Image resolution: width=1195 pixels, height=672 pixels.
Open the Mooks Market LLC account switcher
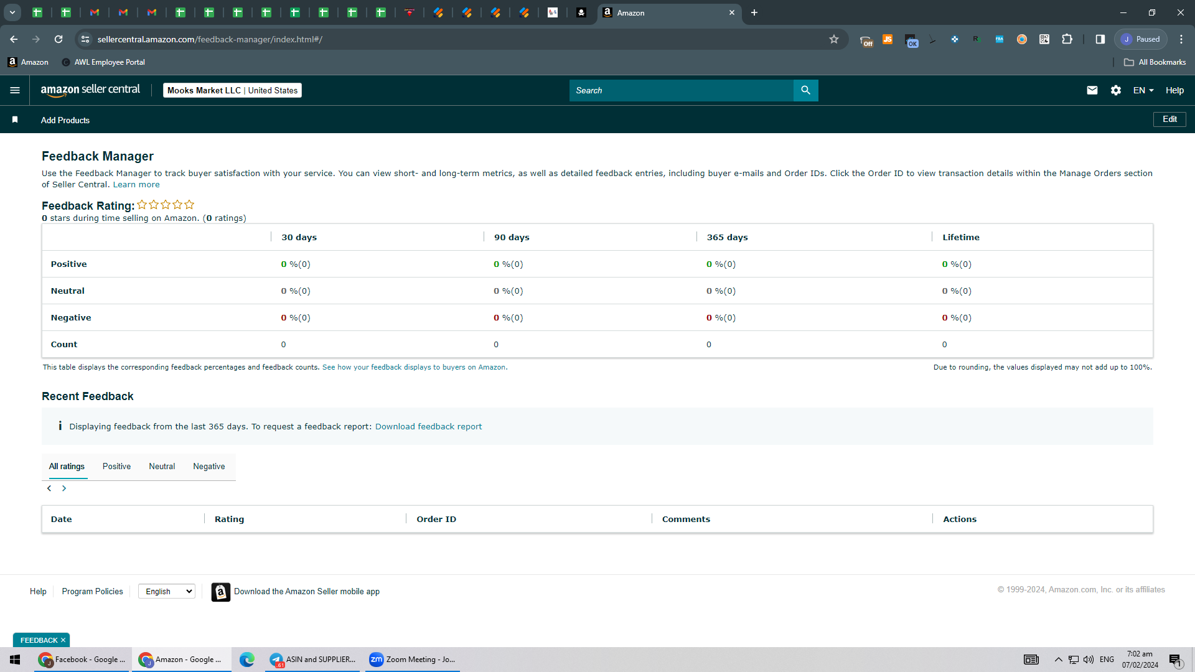[x=232, y=90]
